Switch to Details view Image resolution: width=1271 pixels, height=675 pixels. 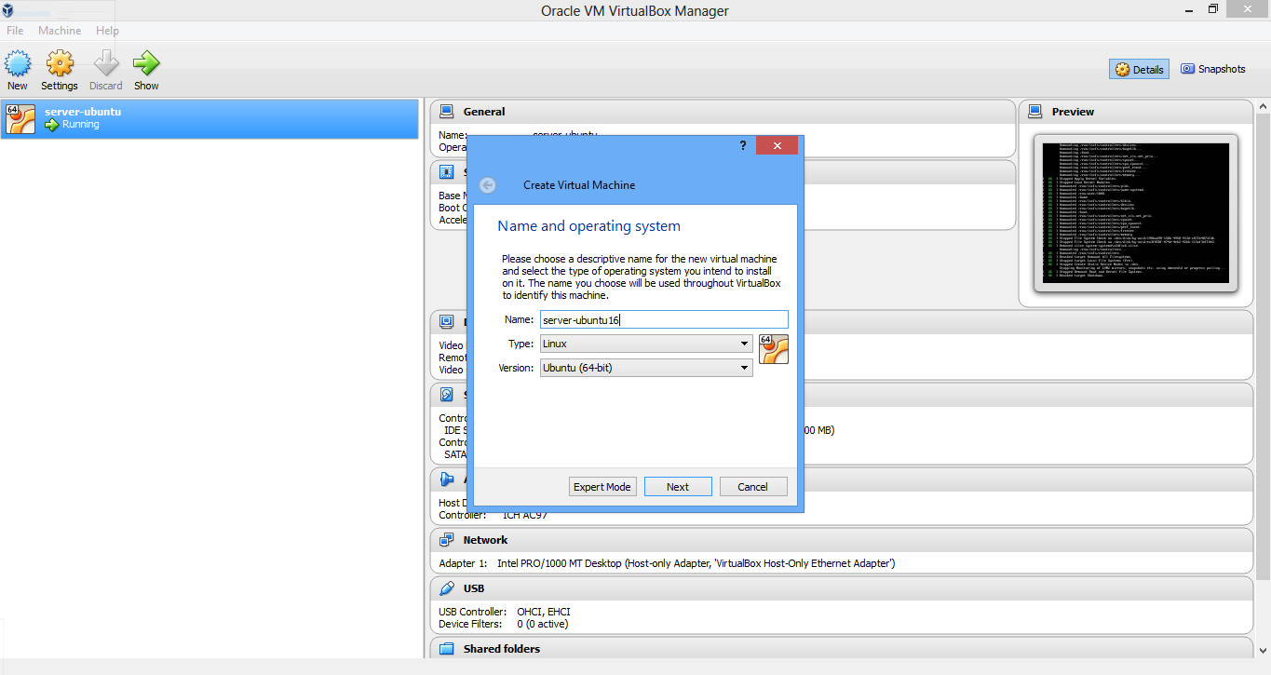pos(1139,69)
